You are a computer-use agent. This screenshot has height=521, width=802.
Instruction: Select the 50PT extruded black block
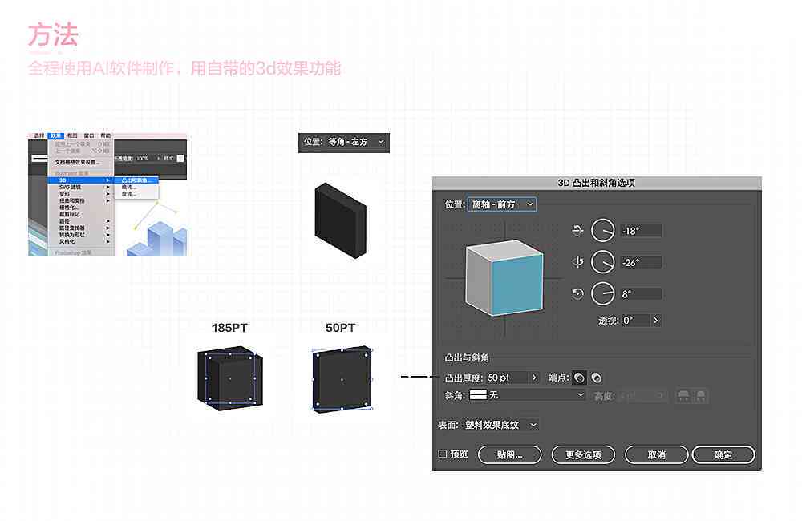[x=342, y=379]
